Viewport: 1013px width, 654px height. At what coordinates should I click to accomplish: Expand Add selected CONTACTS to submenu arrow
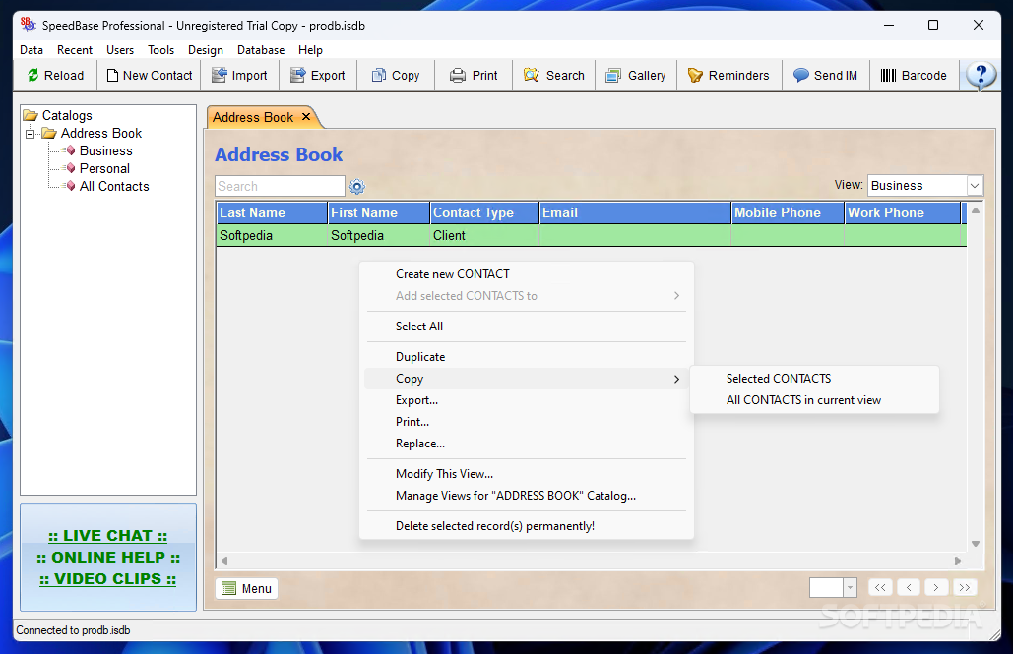coord(676,296)
